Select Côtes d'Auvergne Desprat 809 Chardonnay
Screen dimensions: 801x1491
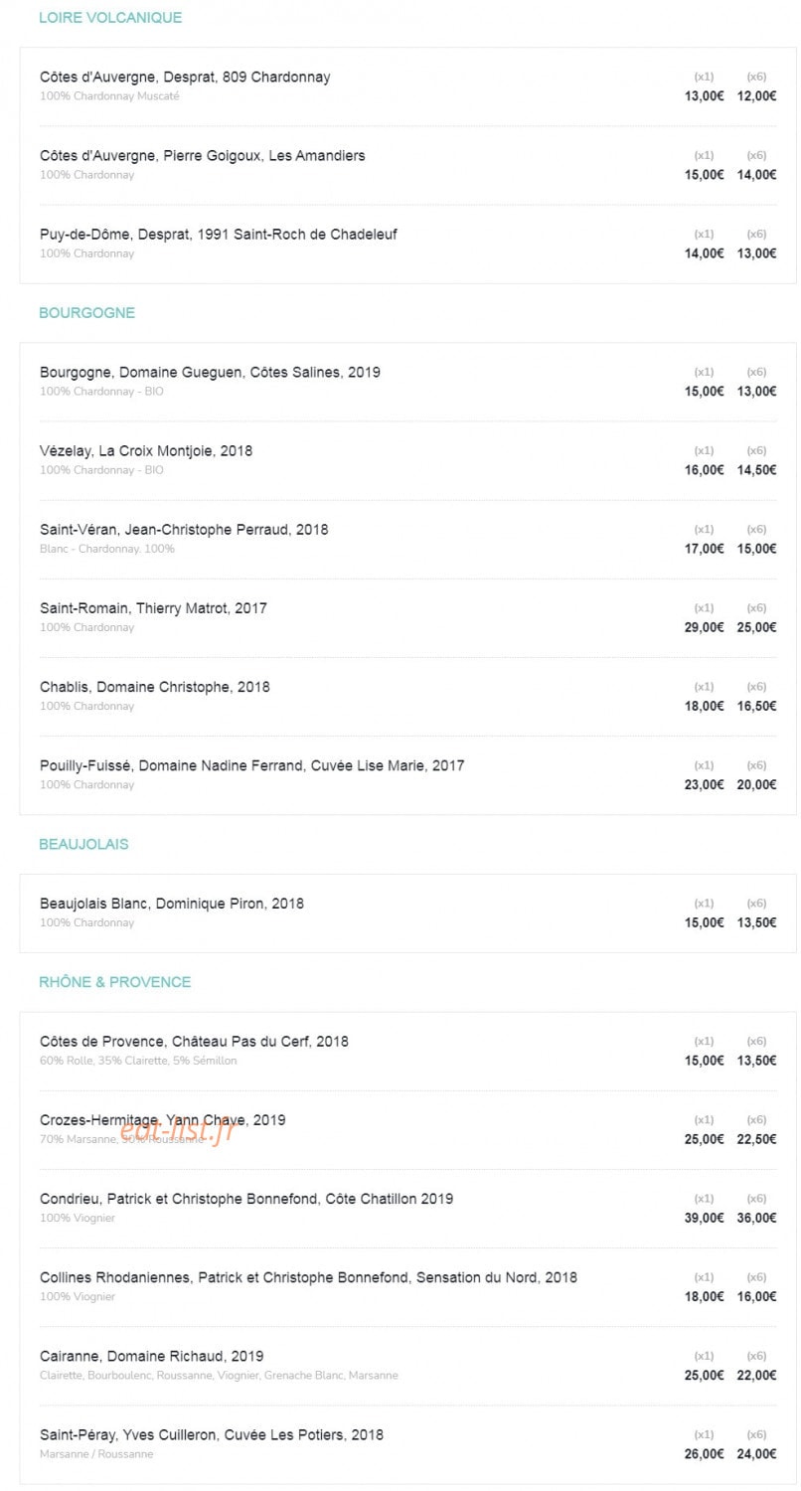click(x=185, y=77)
